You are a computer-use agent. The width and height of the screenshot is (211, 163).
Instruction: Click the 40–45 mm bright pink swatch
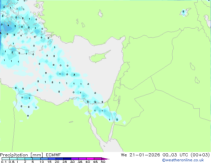[90, 159]
